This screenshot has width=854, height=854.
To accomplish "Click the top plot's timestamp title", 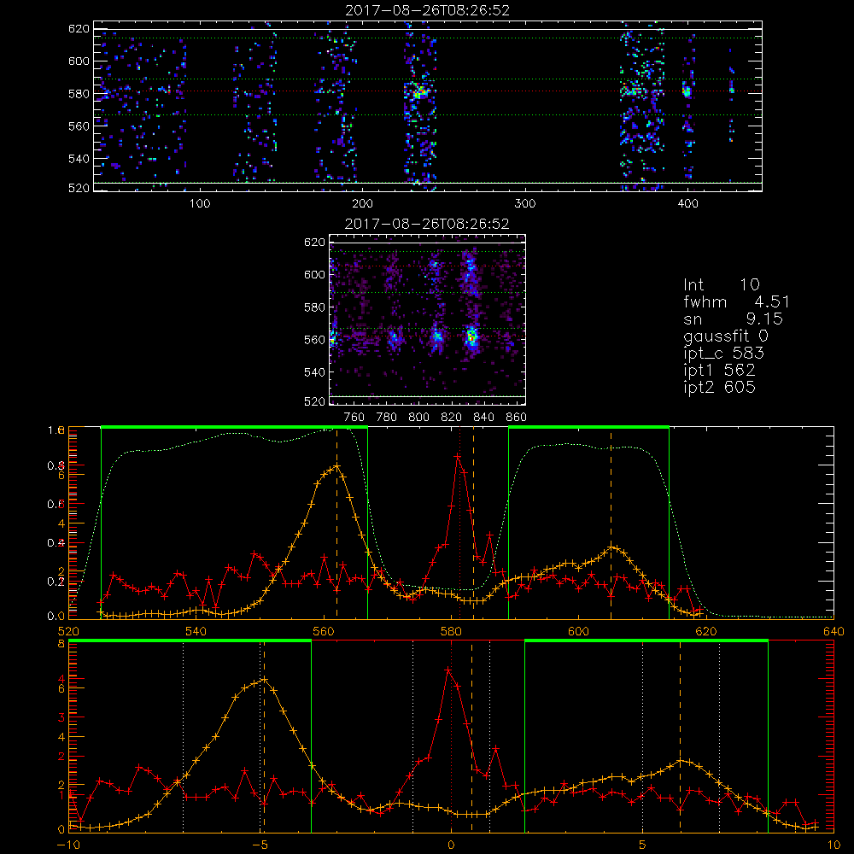I will pos(428,10).
